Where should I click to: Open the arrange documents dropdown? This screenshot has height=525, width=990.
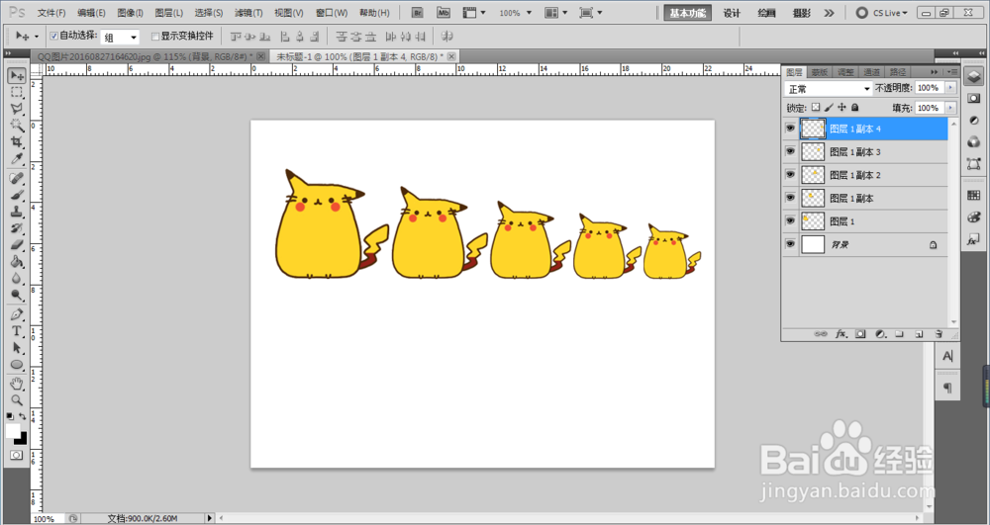(556, 13)
